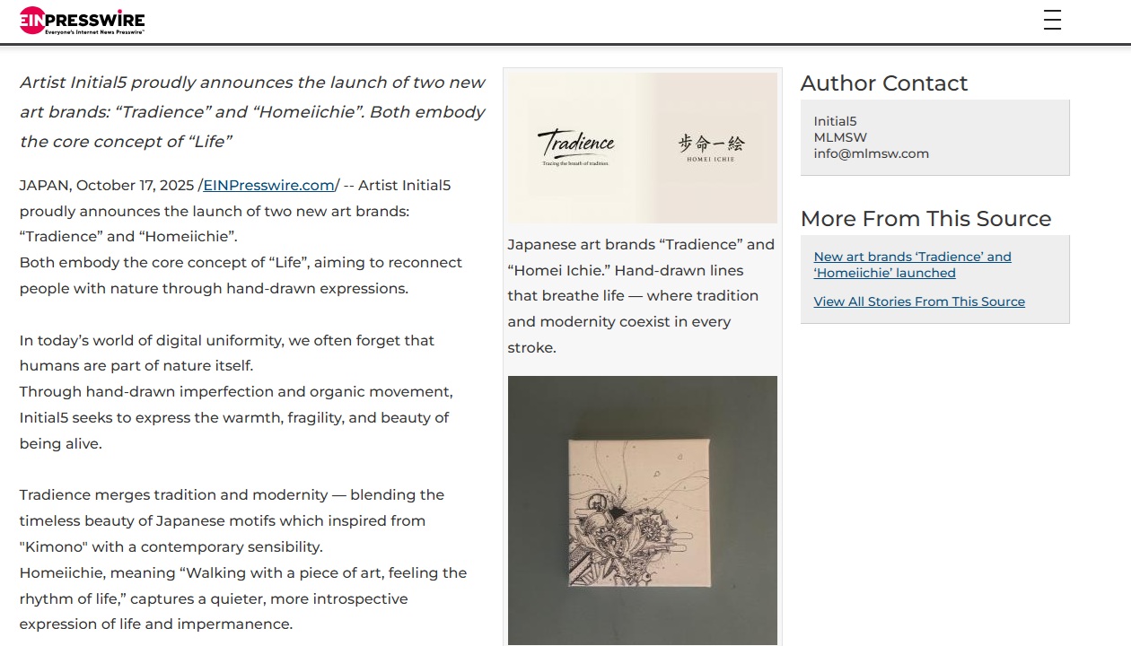The height and width of the screenshot is (646, 1131).
Task: Click the More From This Source heading
Action: 925,219
